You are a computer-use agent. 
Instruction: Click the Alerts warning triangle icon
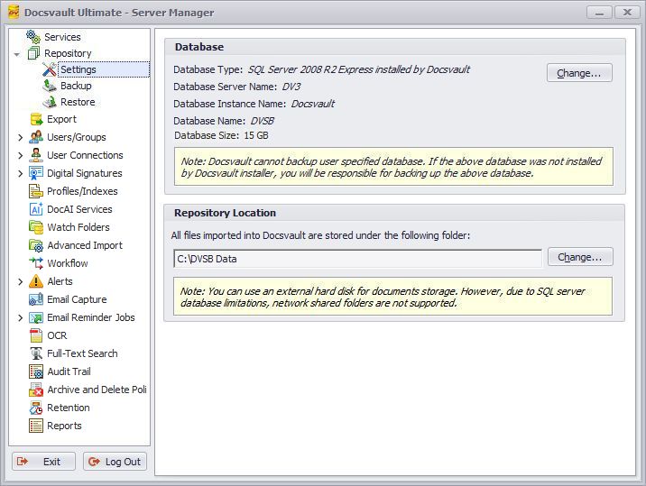[36, 281]
